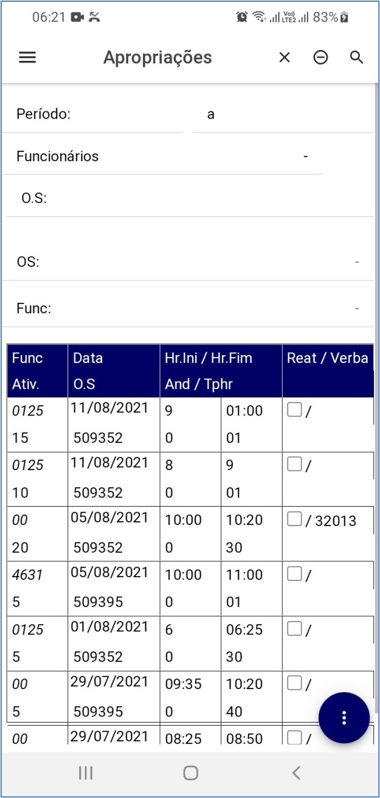Check Reat box for func 4631 row
Screen dimensions: 380x798
tap(294, 574)
